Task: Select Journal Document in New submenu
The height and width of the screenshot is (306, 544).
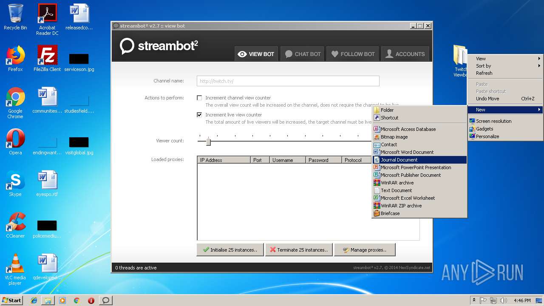Action: coord(419,160)
